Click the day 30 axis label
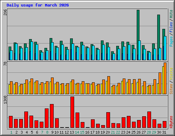Viewport: 175px width, 136px height. coord(159,132)
